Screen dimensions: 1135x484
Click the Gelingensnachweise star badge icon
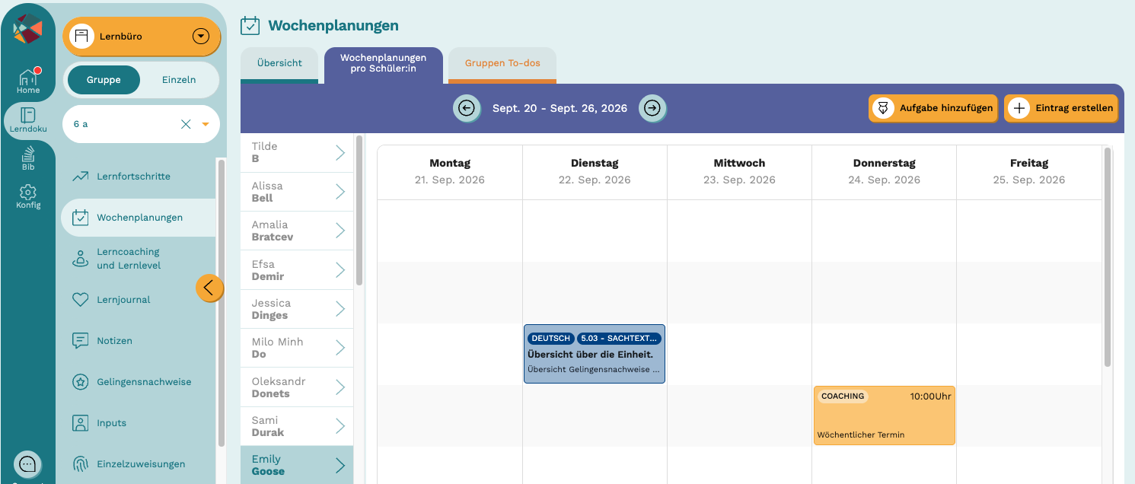81,382
